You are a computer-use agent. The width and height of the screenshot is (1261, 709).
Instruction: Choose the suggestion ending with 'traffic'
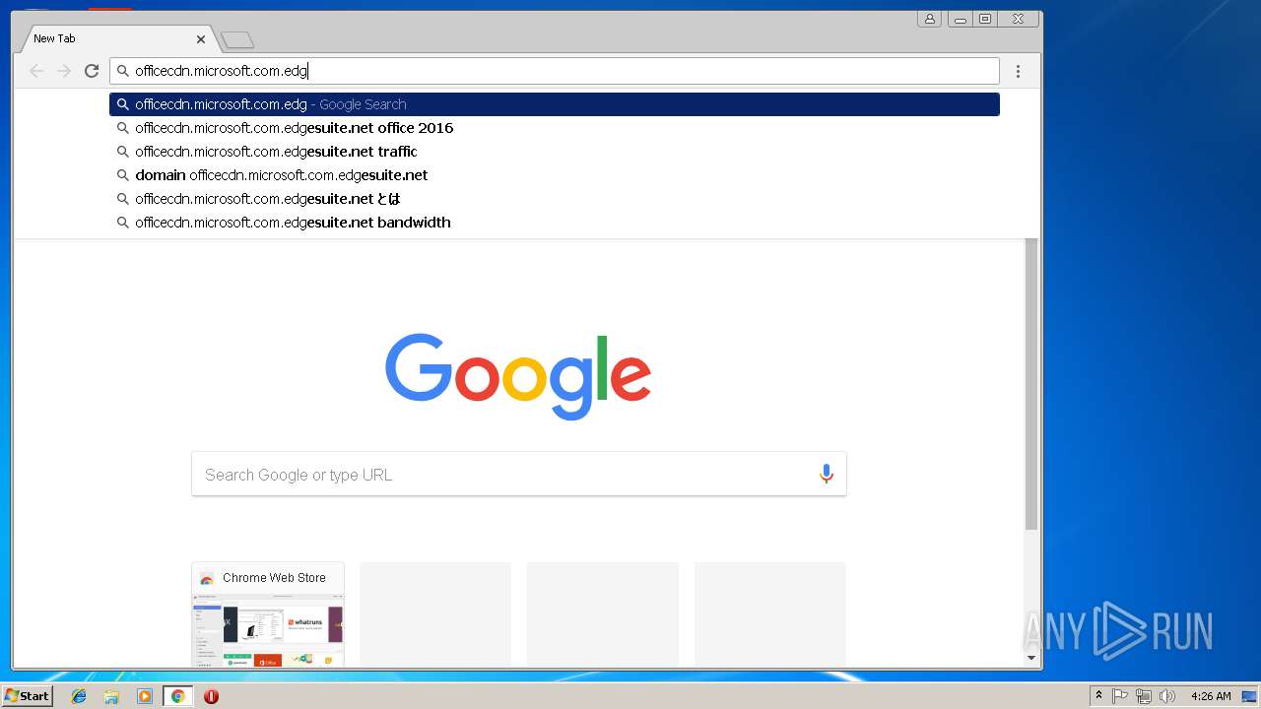tap(555, 152)
